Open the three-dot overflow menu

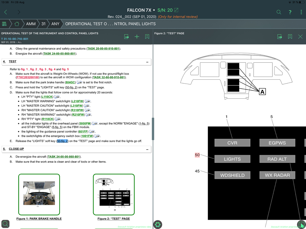click(301, 12)
